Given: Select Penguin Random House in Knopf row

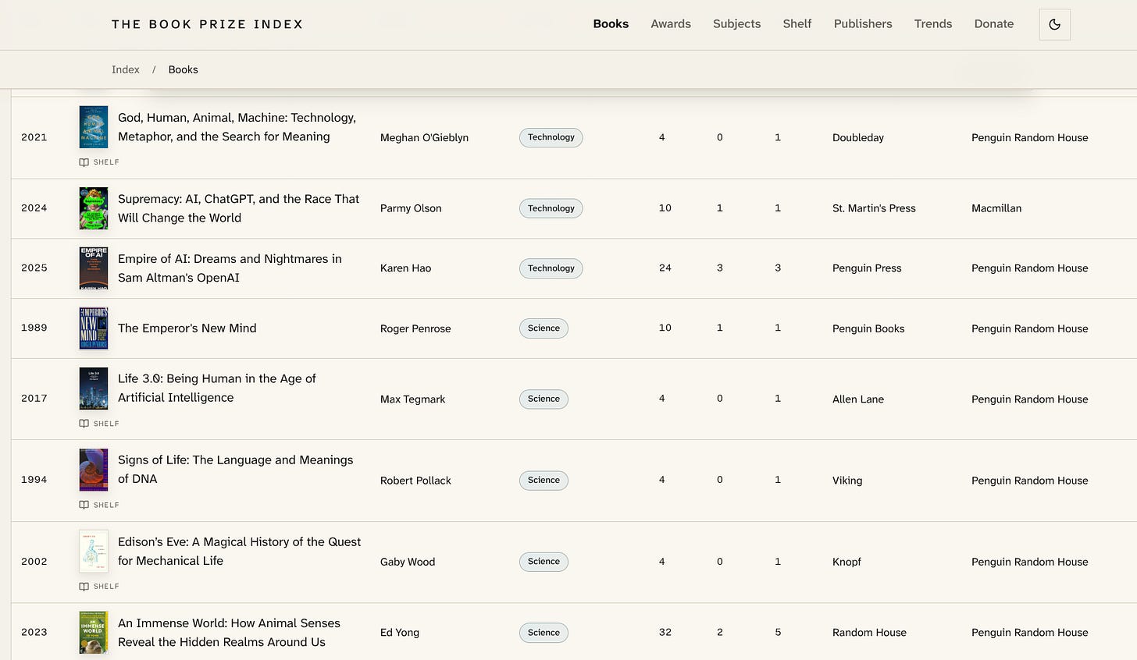Looking at the screenshot, I should click(x=1030, y=562).
